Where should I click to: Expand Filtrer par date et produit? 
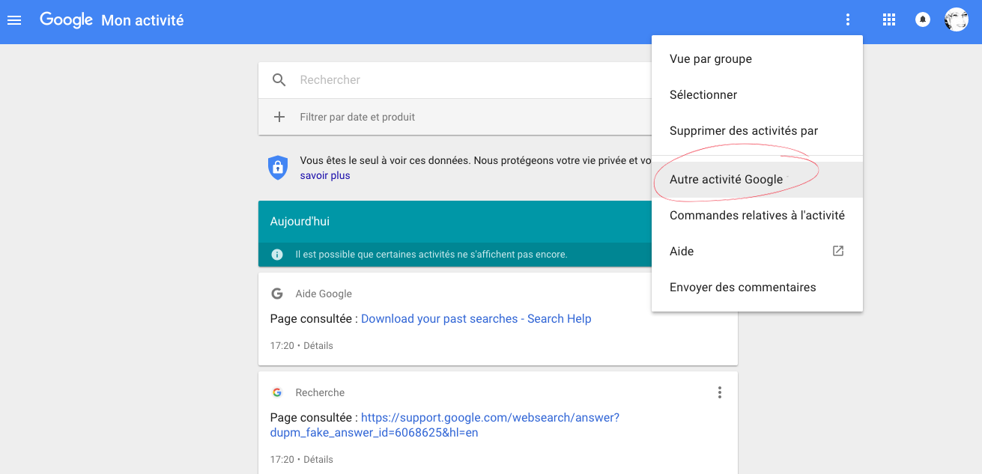click(357, 117)
